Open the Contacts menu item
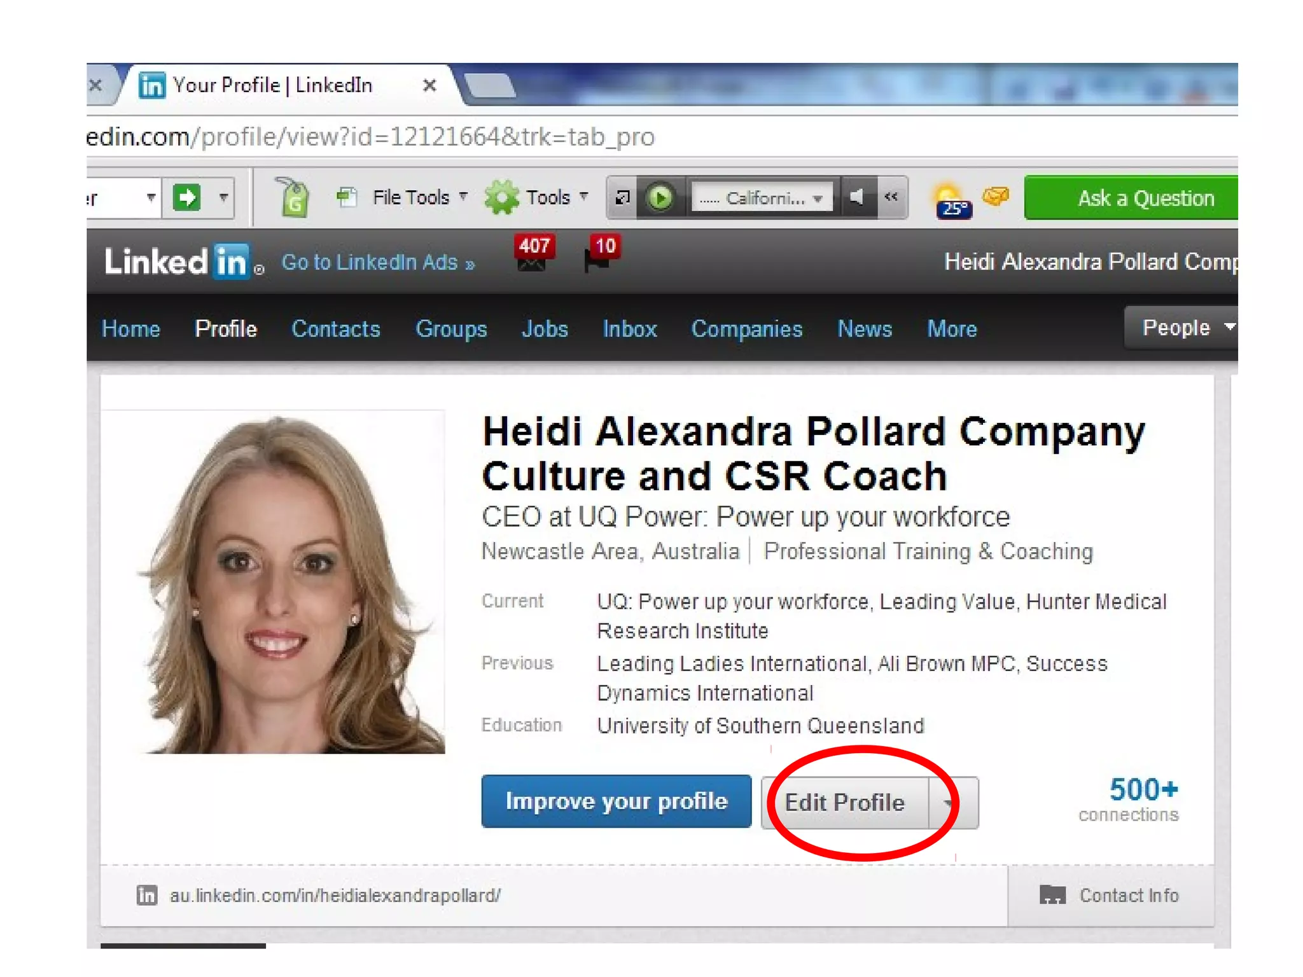Screen dimensions: 1303x977 [335, 329]
